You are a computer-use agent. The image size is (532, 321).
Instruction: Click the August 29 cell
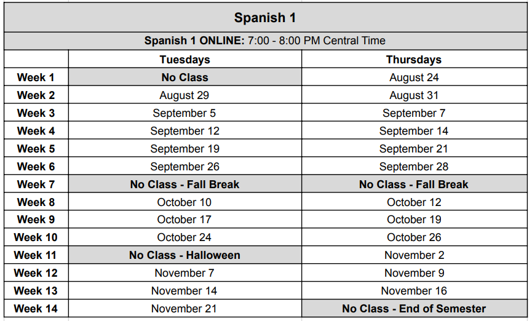point(185,95)
